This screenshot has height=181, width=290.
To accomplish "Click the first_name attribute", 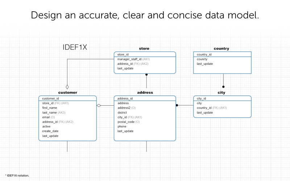I will [x=49, y=108].
